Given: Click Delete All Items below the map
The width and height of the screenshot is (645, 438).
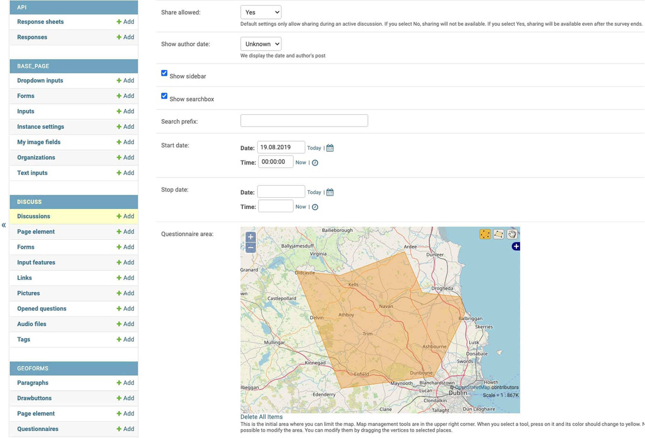Looking at the screenshot, I should 262,417.
